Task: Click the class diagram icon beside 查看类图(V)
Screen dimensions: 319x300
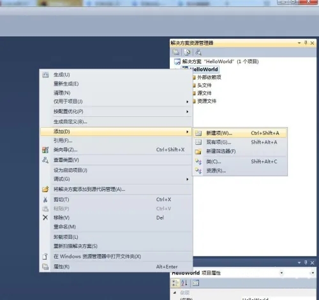Action: click(45, 160)
